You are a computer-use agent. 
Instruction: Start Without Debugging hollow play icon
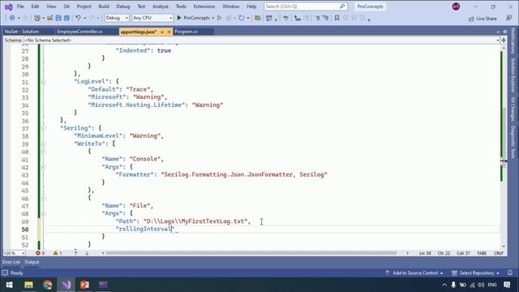220,18
